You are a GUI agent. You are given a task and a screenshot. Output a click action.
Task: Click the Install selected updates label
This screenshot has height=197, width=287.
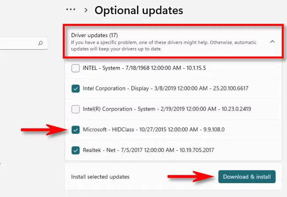tap(100, 177)
